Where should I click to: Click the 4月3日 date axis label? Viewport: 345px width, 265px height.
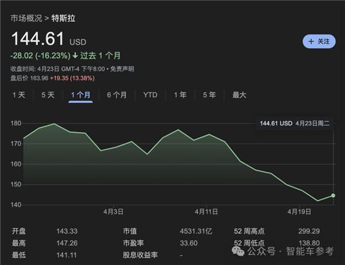114,212
